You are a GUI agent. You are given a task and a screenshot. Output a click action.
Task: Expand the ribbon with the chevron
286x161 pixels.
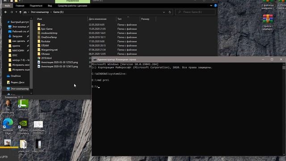pos(211,6)
